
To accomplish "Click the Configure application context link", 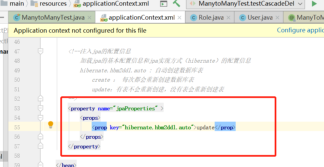I will [300, 30].
